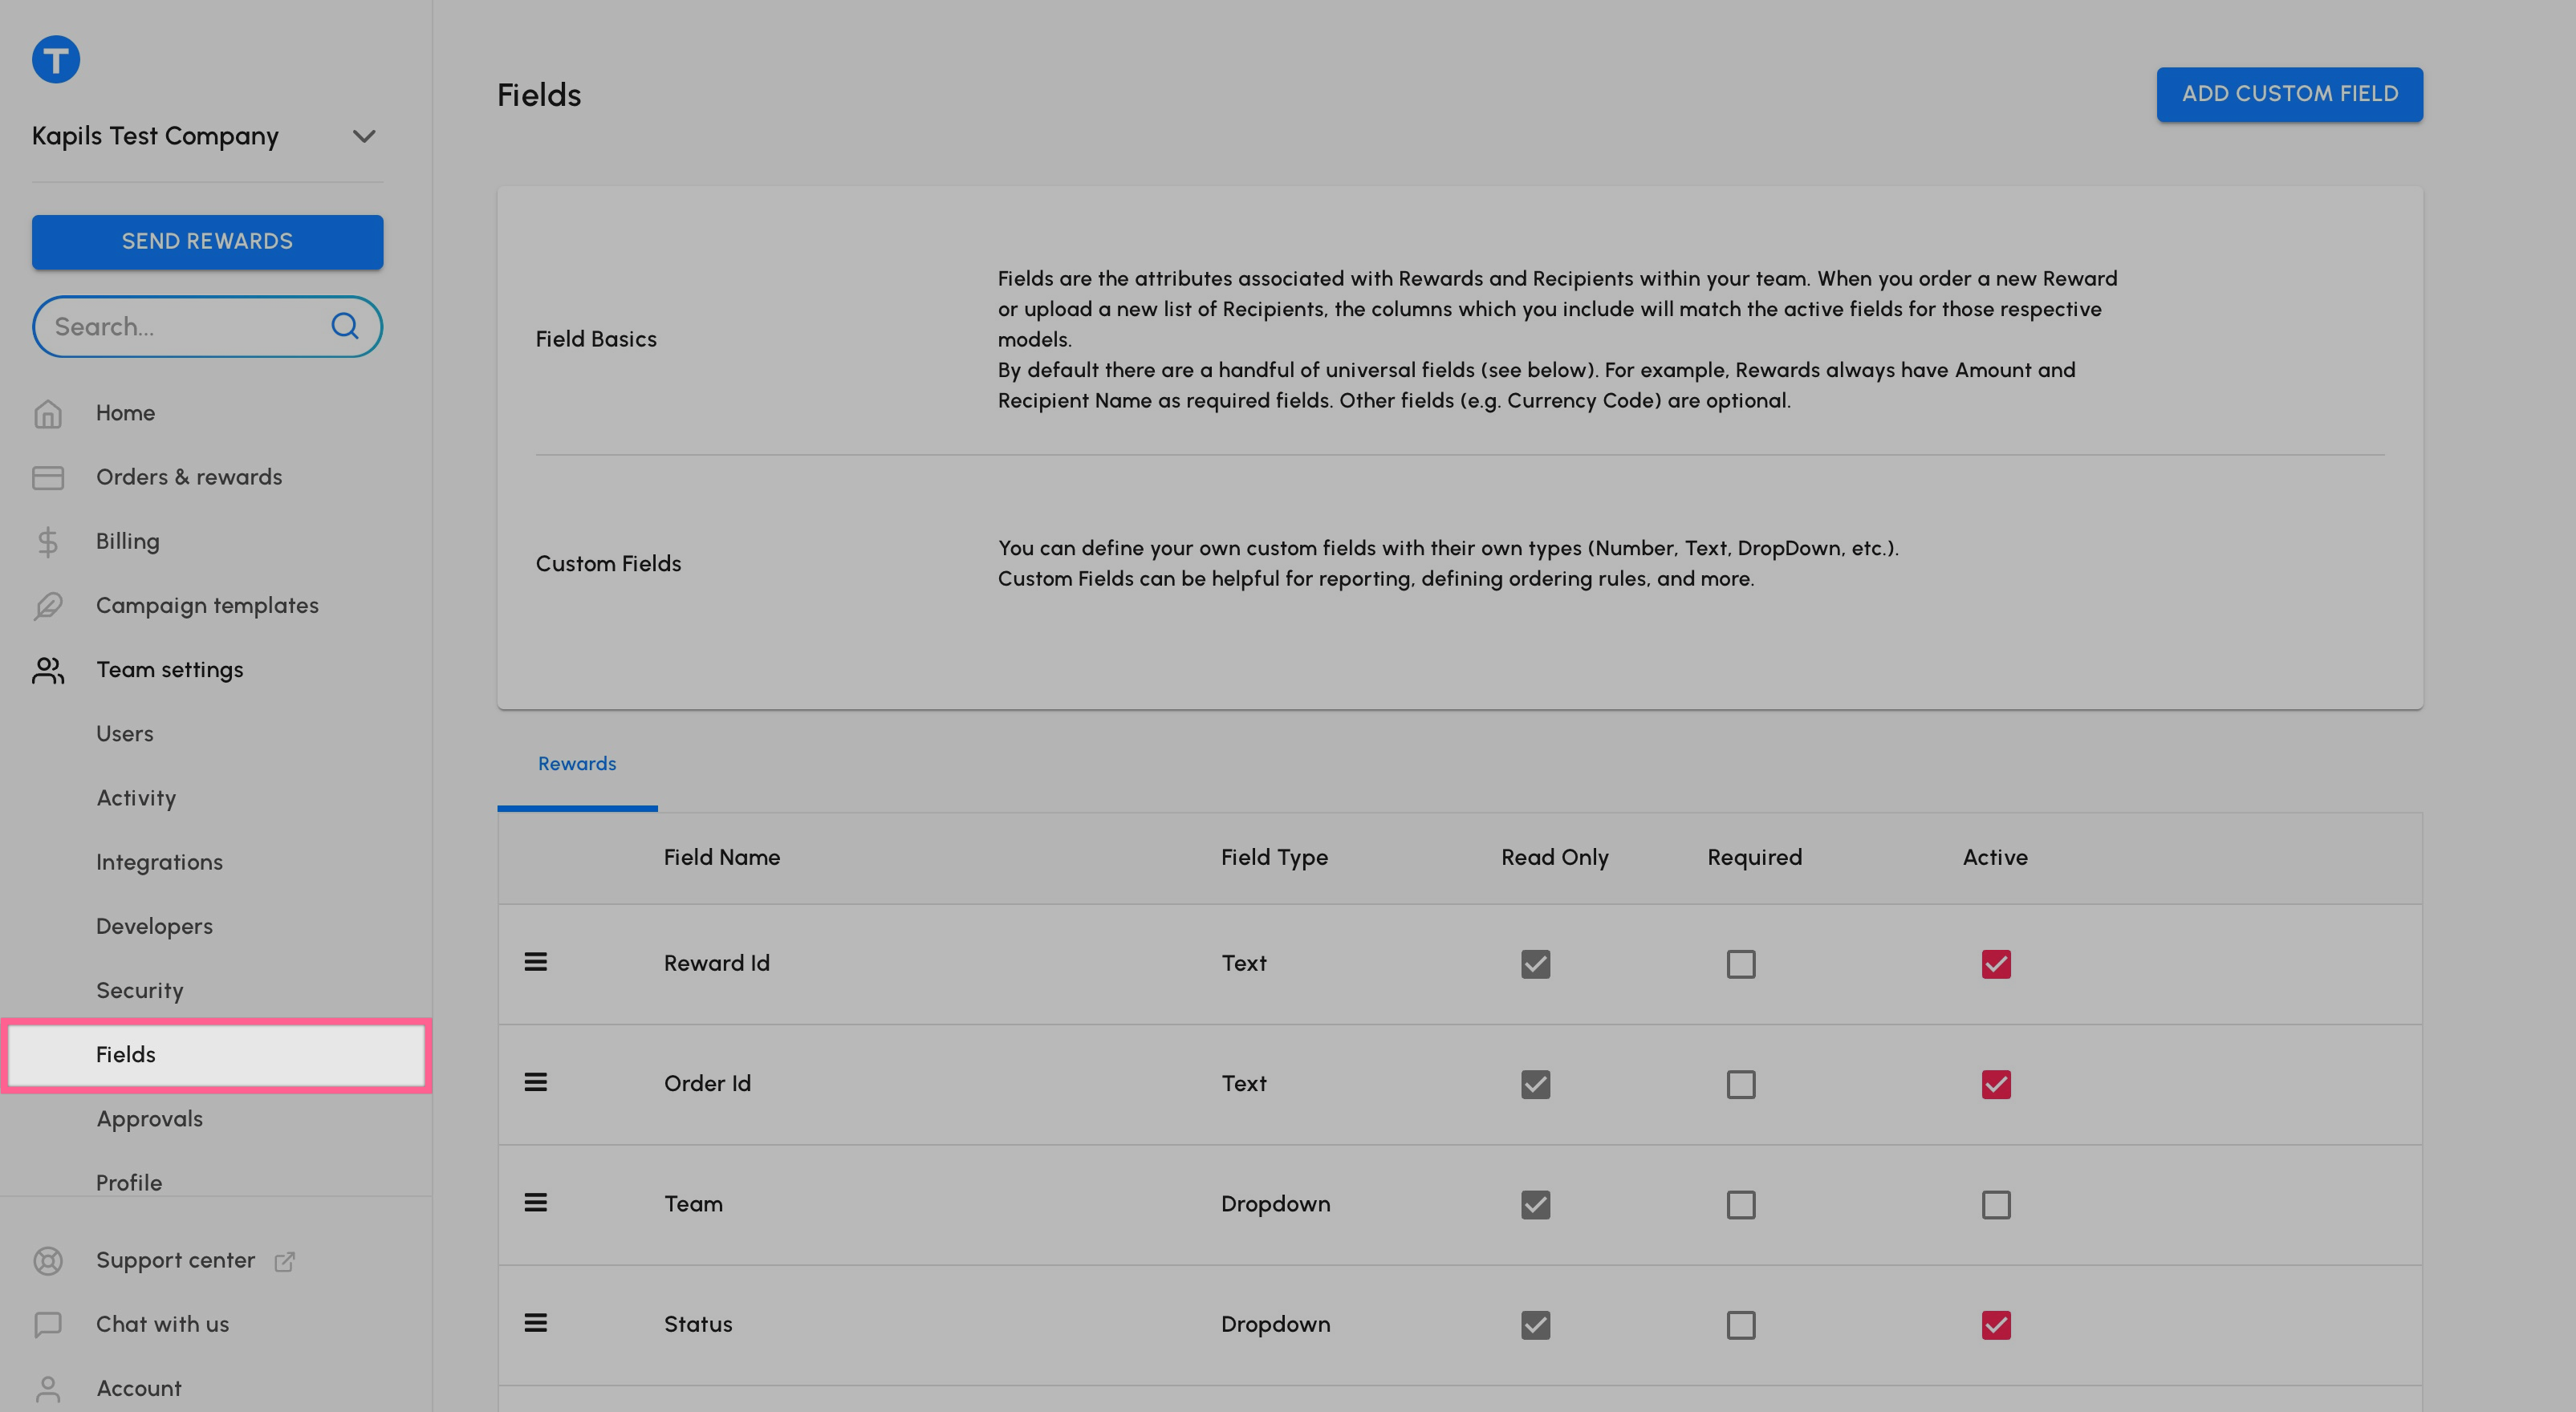Open the Approvals menu item
The image size is (2576, 1412).
pos(149,1119)
